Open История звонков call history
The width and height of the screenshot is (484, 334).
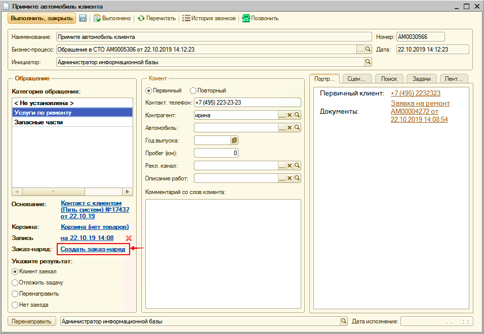coord(186,18)
